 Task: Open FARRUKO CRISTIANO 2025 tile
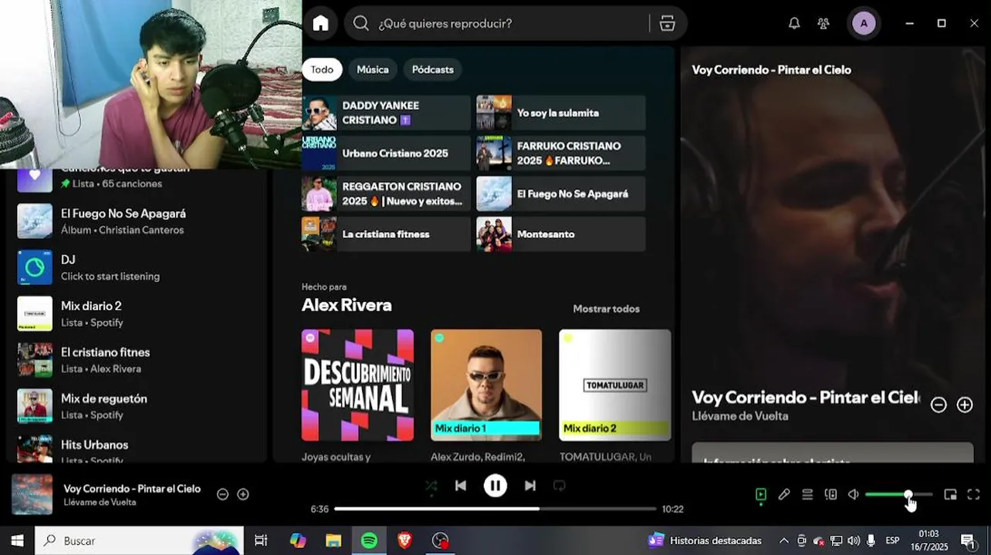pos(561,153)
